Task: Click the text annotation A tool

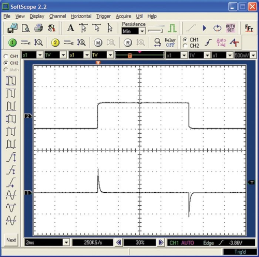Action: (x=70, y=27)
